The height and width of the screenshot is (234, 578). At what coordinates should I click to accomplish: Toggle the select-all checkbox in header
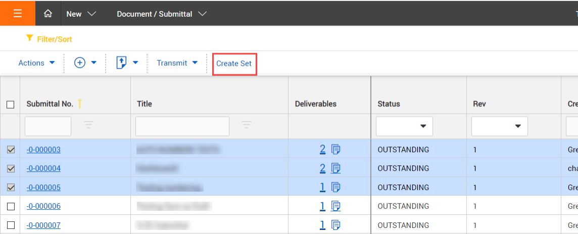point(10,105)
